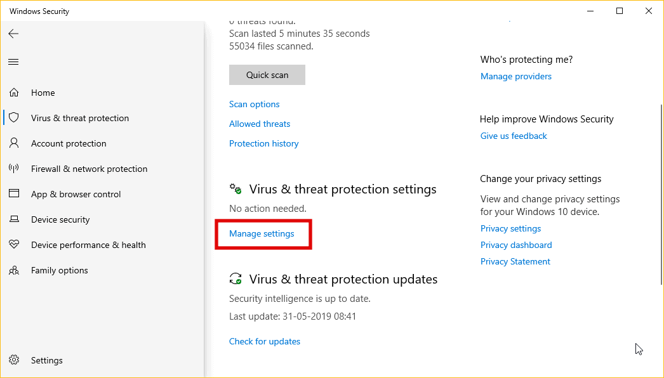The width and height of the screenshot is (664, 378).
Task: View Allowed threats
Action: tap(260, 123)
